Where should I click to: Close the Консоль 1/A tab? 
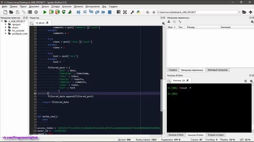(187, 80)
